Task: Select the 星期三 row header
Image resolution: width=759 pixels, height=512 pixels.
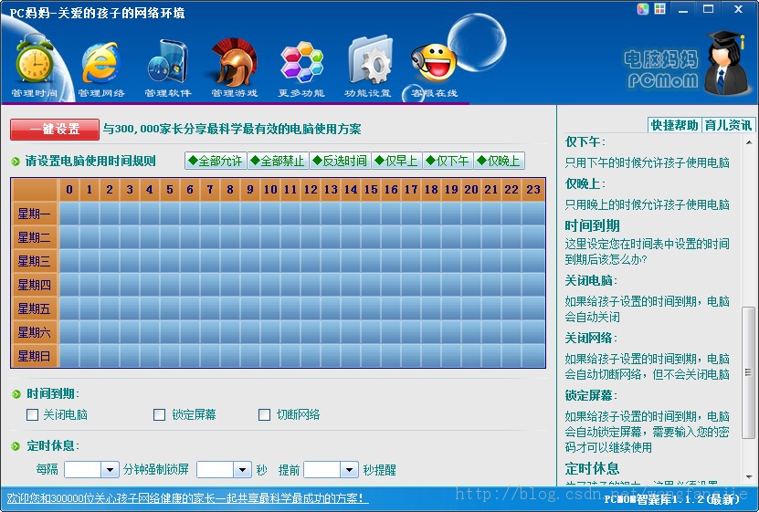Action: [35, 261]
